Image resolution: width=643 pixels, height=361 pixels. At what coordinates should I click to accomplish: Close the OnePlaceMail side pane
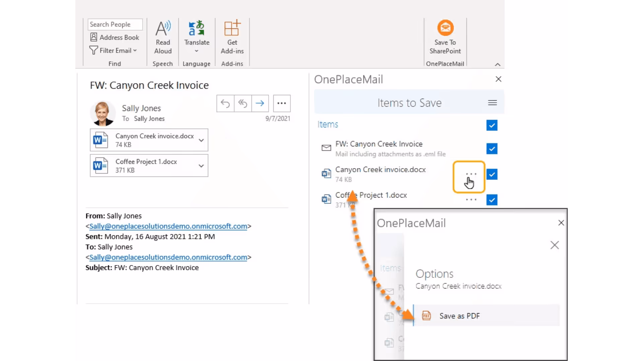[498, 79]
